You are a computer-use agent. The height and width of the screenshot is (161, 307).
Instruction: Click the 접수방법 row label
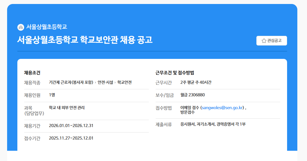[164, 108]
